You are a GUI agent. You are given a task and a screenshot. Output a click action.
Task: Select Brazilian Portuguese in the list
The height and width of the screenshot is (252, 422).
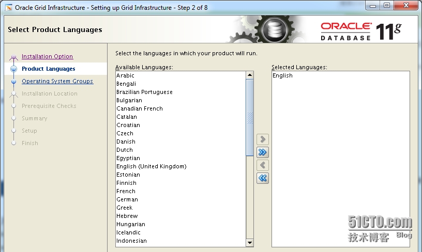tap(180, 92)
